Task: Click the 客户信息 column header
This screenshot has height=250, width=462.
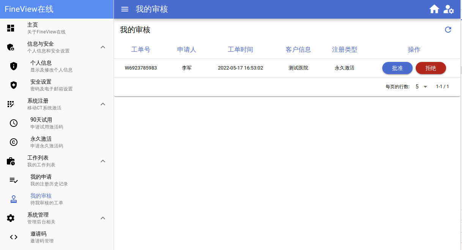Action: click(298, 49)
